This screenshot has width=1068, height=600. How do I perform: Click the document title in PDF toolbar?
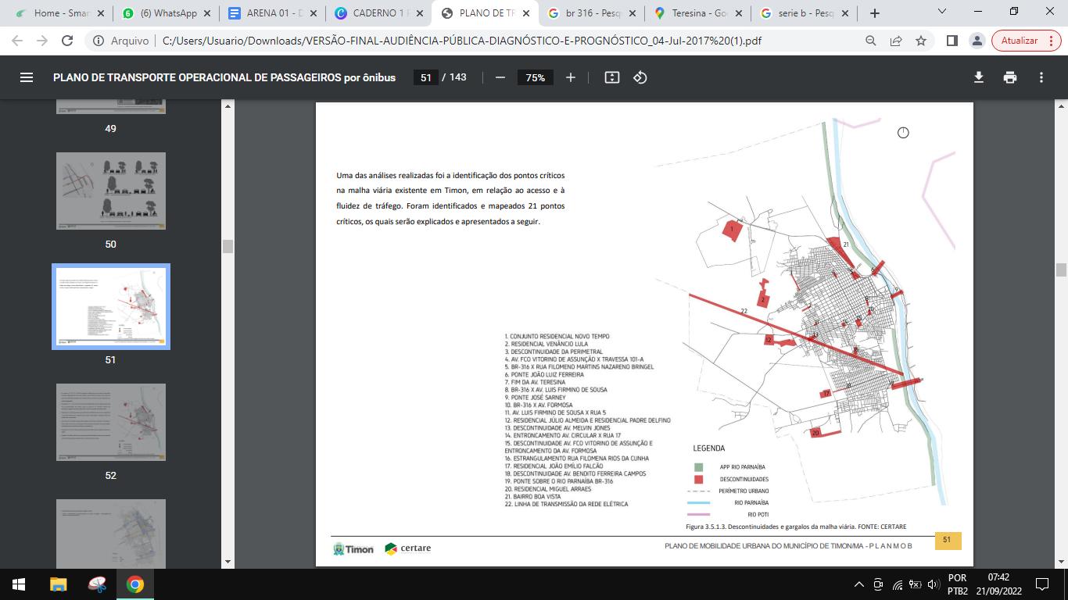[x=224, y=77]
